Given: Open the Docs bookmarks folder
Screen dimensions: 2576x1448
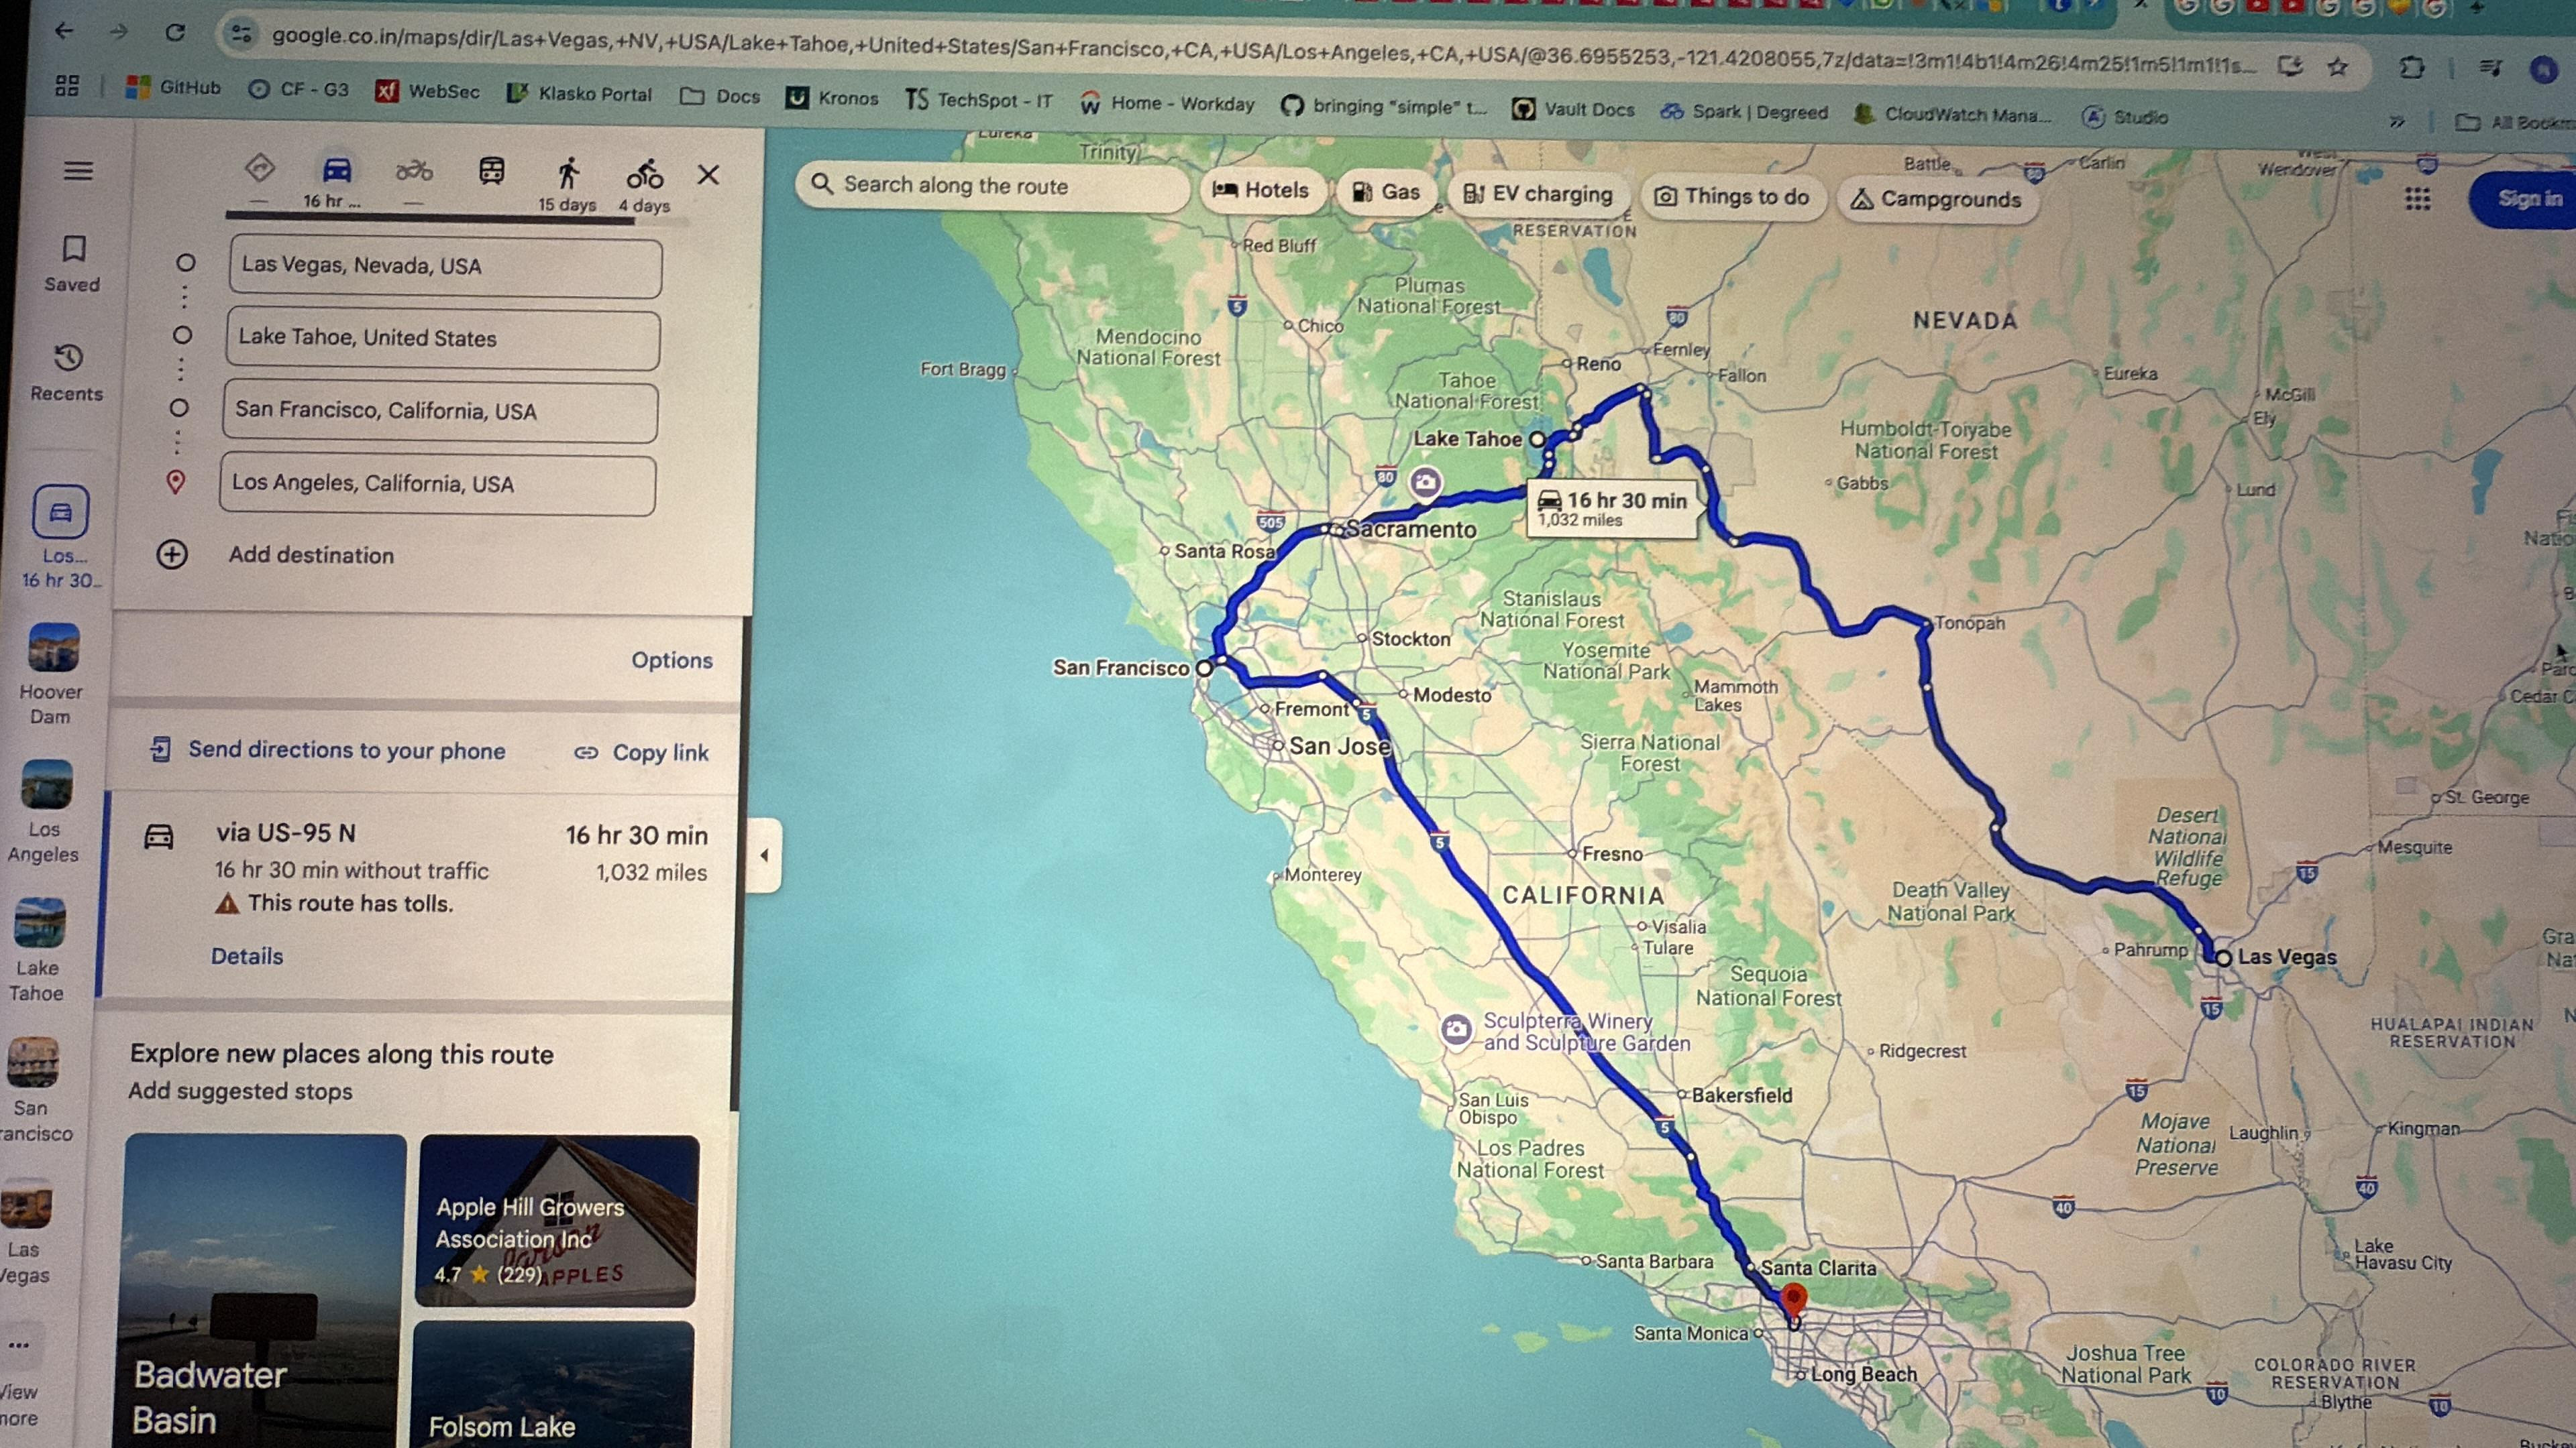Looking at the screenshot, I should coord(721,96).
